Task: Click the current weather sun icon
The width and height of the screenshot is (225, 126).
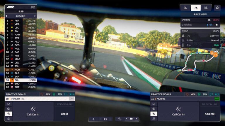Action: [209, 20]
